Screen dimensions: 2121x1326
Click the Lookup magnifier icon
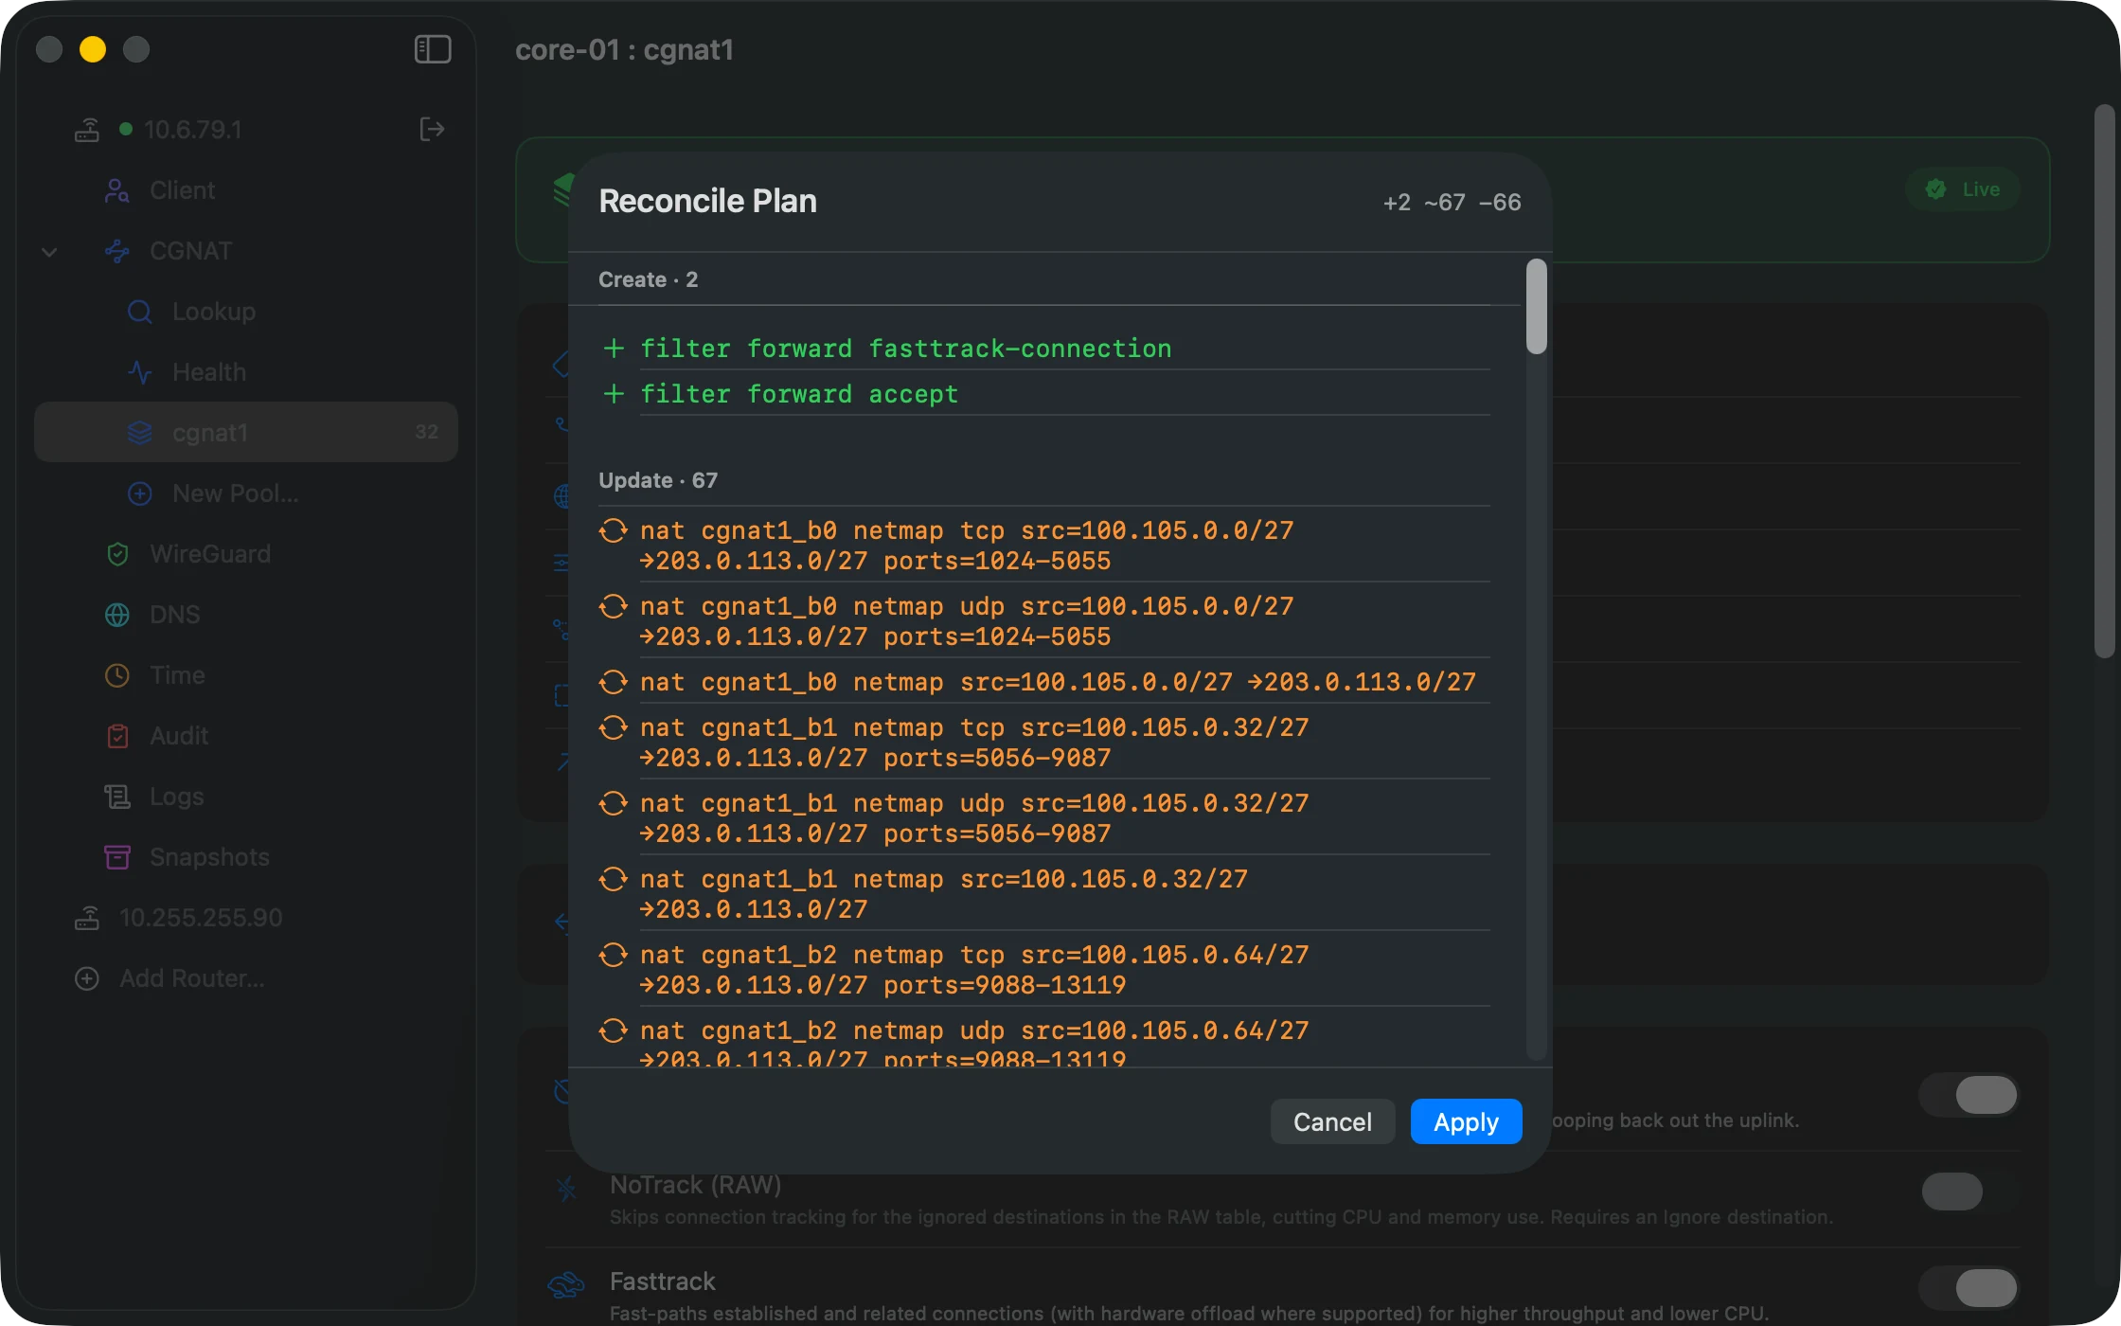[140, 312]
